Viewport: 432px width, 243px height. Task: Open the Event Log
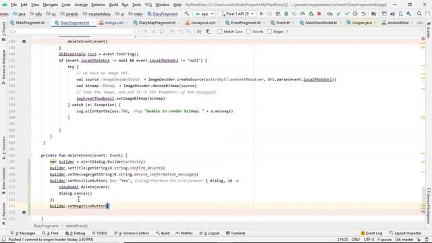coord(371,233)
